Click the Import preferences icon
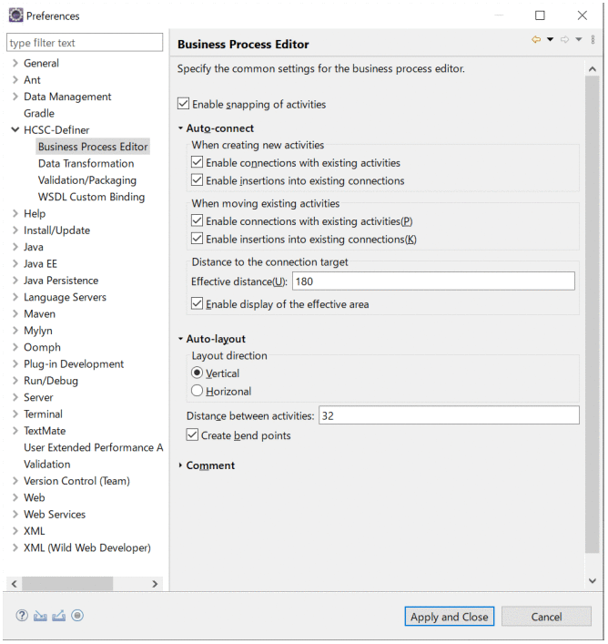The image size is (608, 644). point(40,616)
